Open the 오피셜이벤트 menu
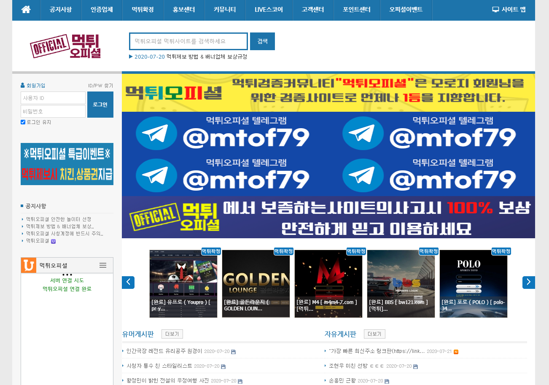 [406, 9]
